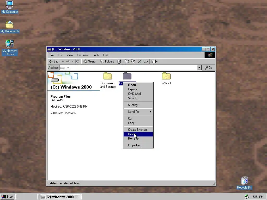Expand the Back history dropdown arrow
This screenshot has height=200, width=267.
[x=63, y=61]
